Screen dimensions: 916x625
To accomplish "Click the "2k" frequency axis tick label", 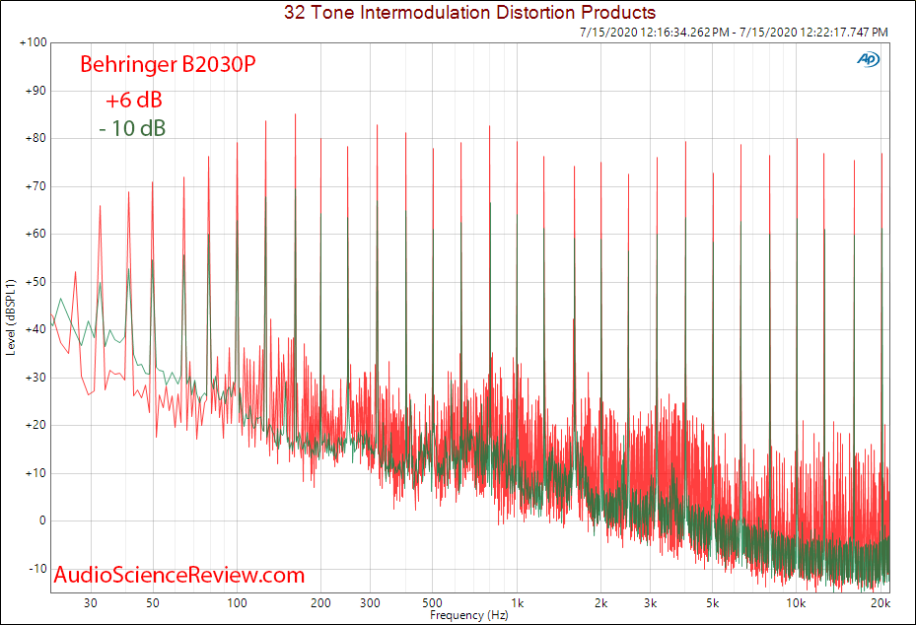I will tap(601, 603).
